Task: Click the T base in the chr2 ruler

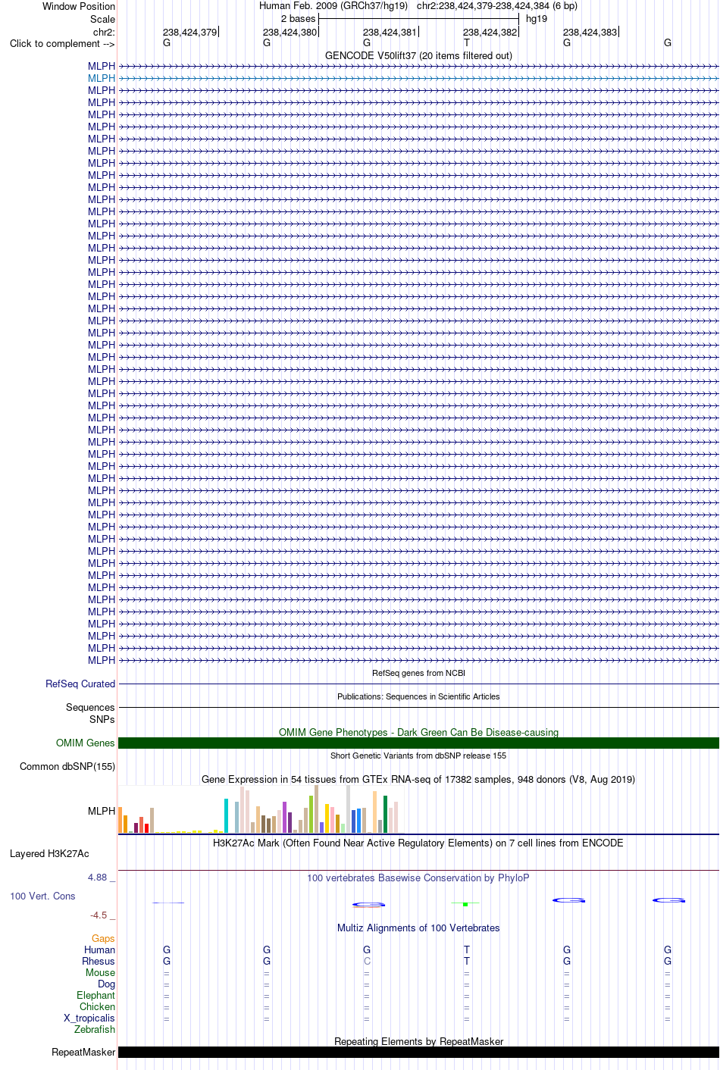Action: tap(467, 43)
